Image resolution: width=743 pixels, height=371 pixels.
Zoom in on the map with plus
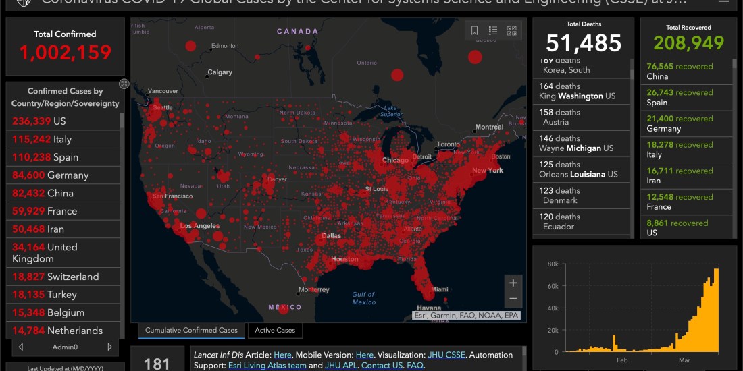(x=513, y=283)
